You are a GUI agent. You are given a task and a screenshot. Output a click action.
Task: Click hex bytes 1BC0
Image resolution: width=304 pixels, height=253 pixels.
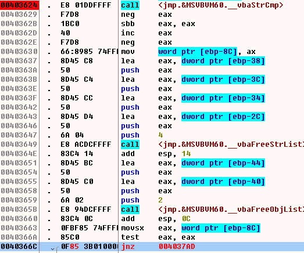[x=70, y=24]
